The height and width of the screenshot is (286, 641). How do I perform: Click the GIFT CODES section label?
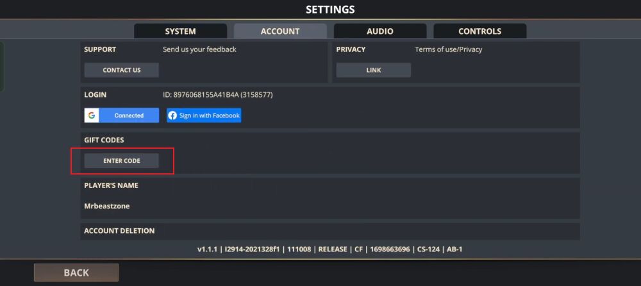[x=104, y=140]
